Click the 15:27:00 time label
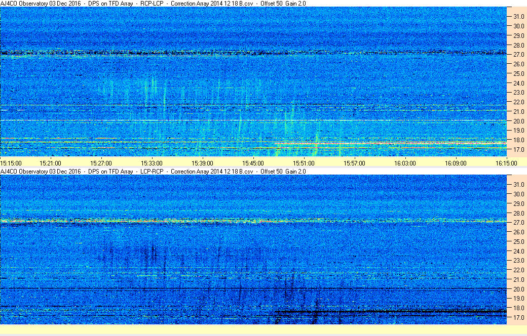 [x=101, y=163]
